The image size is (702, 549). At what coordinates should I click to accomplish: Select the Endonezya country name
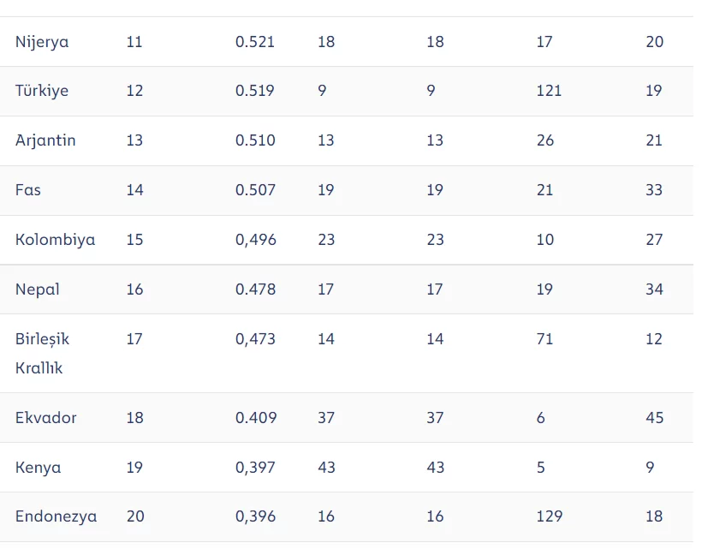pos(56,516)
